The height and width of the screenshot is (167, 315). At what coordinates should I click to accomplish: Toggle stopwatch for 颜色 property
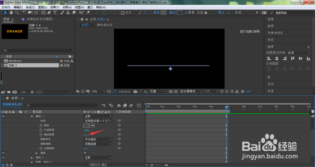click(x=41, y=125)
